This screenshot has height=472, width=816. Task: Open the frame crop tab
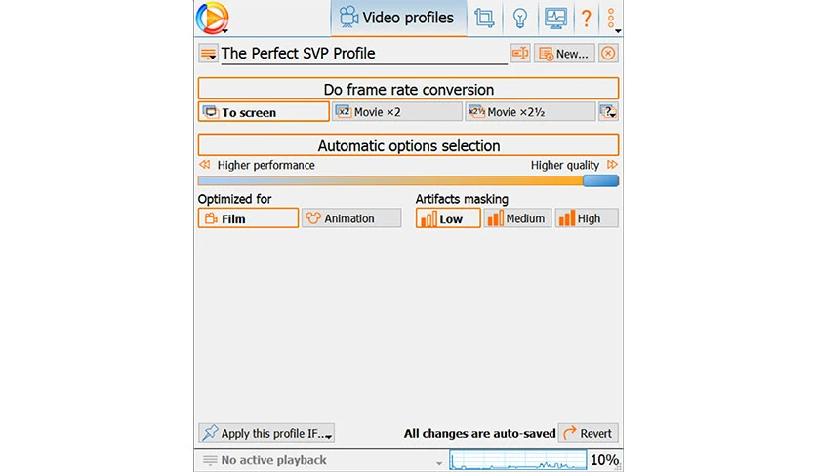484,19
